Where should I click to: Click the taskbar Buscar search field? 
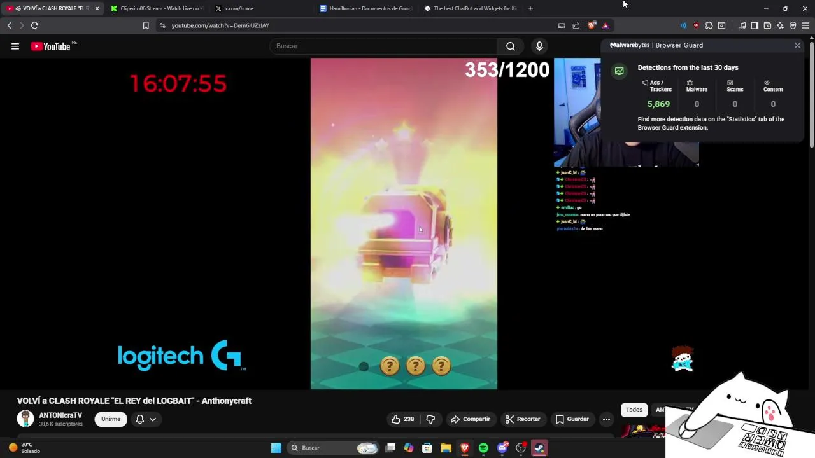[333, 448]
